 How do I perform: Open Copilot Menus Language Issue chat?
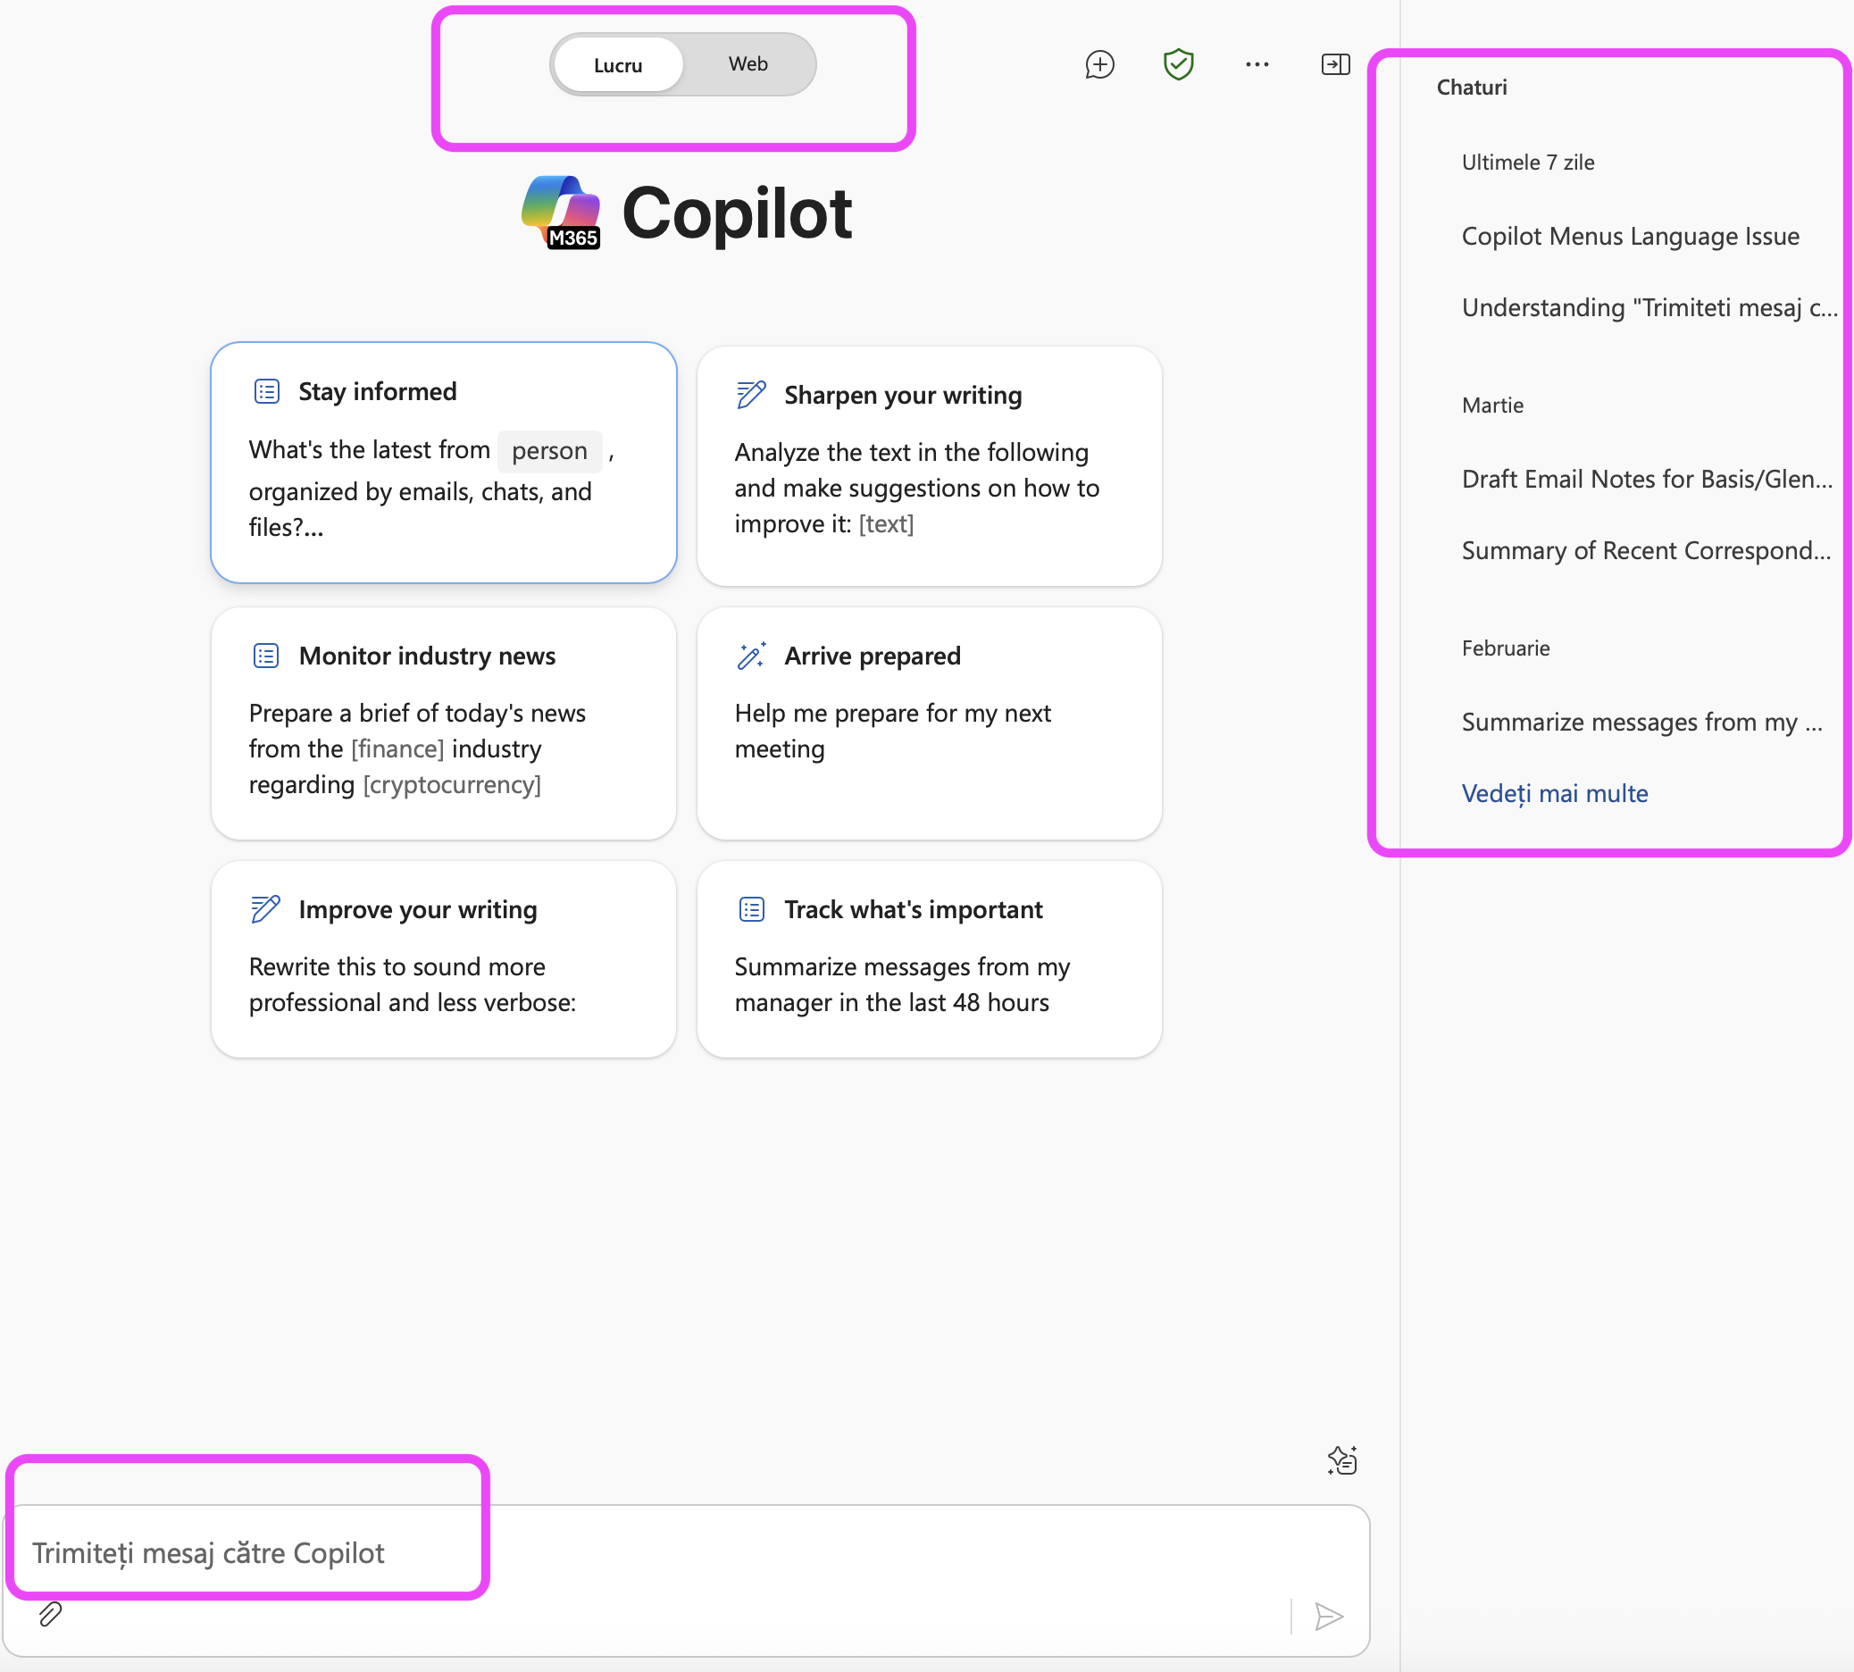pos(1630,236)
